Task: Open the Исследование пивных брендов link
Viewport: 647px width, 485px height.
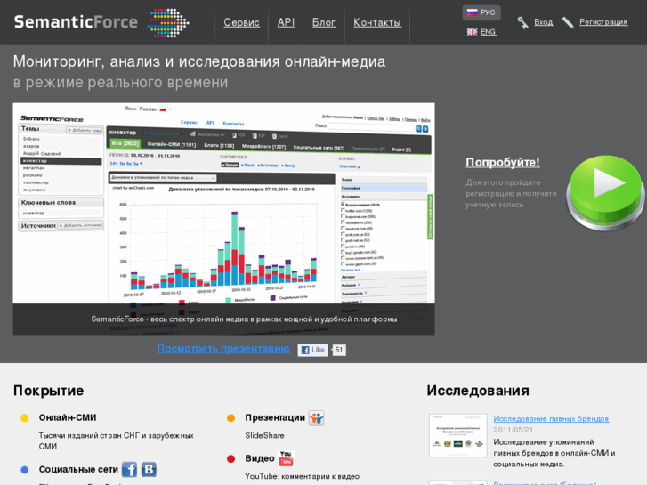Action: point(551,418)
